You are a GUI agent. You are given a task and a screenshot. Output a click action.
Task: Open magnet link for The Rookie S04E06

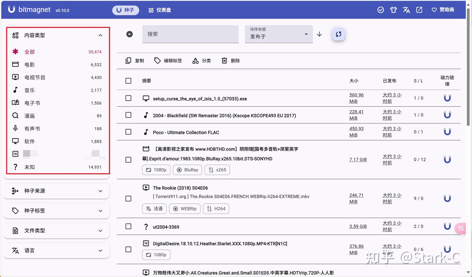pos(447,199)
